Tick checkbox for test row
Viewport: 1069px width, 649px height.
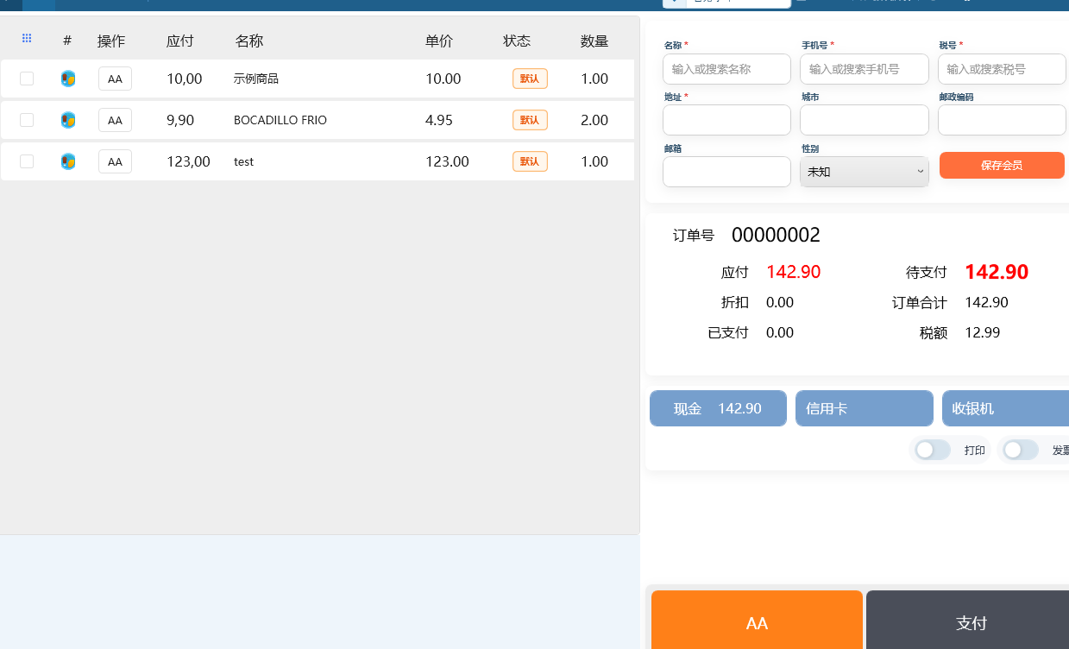click(27, 161)
